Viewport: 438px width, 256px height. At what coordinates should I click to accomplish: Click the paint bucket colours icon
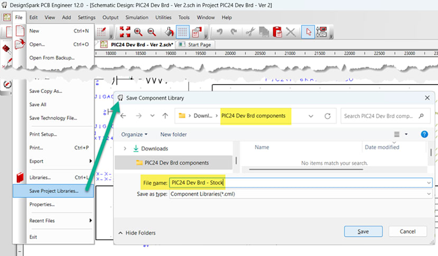(x=169, y=32)
